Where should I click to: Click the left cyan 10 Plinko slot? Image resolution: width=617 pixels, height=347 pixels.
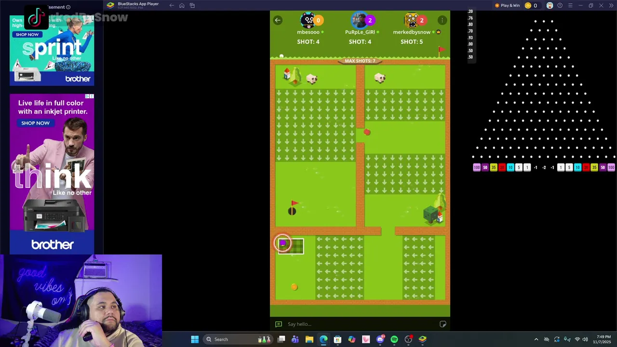coord(510,167)
